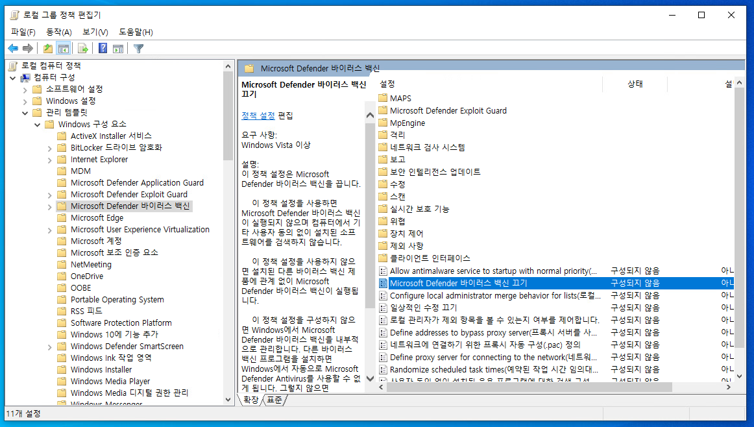The width and height of the screenshot is (754, 427).
Task: Open the 파일(F) menu
Action: point(23,32)
